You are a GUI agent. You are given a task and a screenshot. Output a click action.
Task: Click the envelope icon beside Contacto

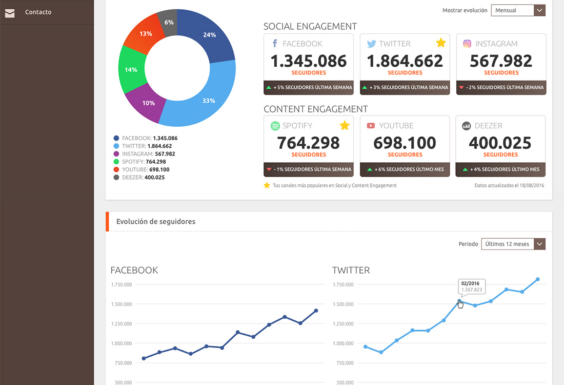tap(10, 13)
